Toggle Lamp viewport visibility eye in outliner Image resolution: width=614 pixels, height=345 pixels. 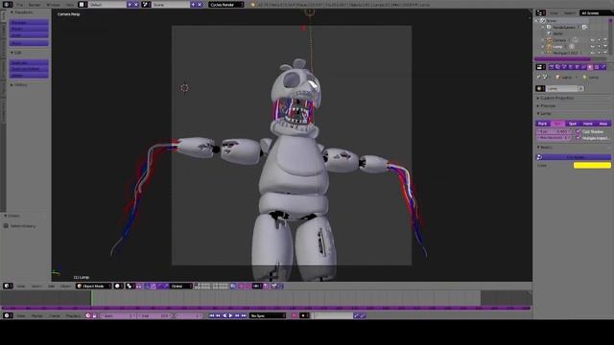click(x=593, y=47)
